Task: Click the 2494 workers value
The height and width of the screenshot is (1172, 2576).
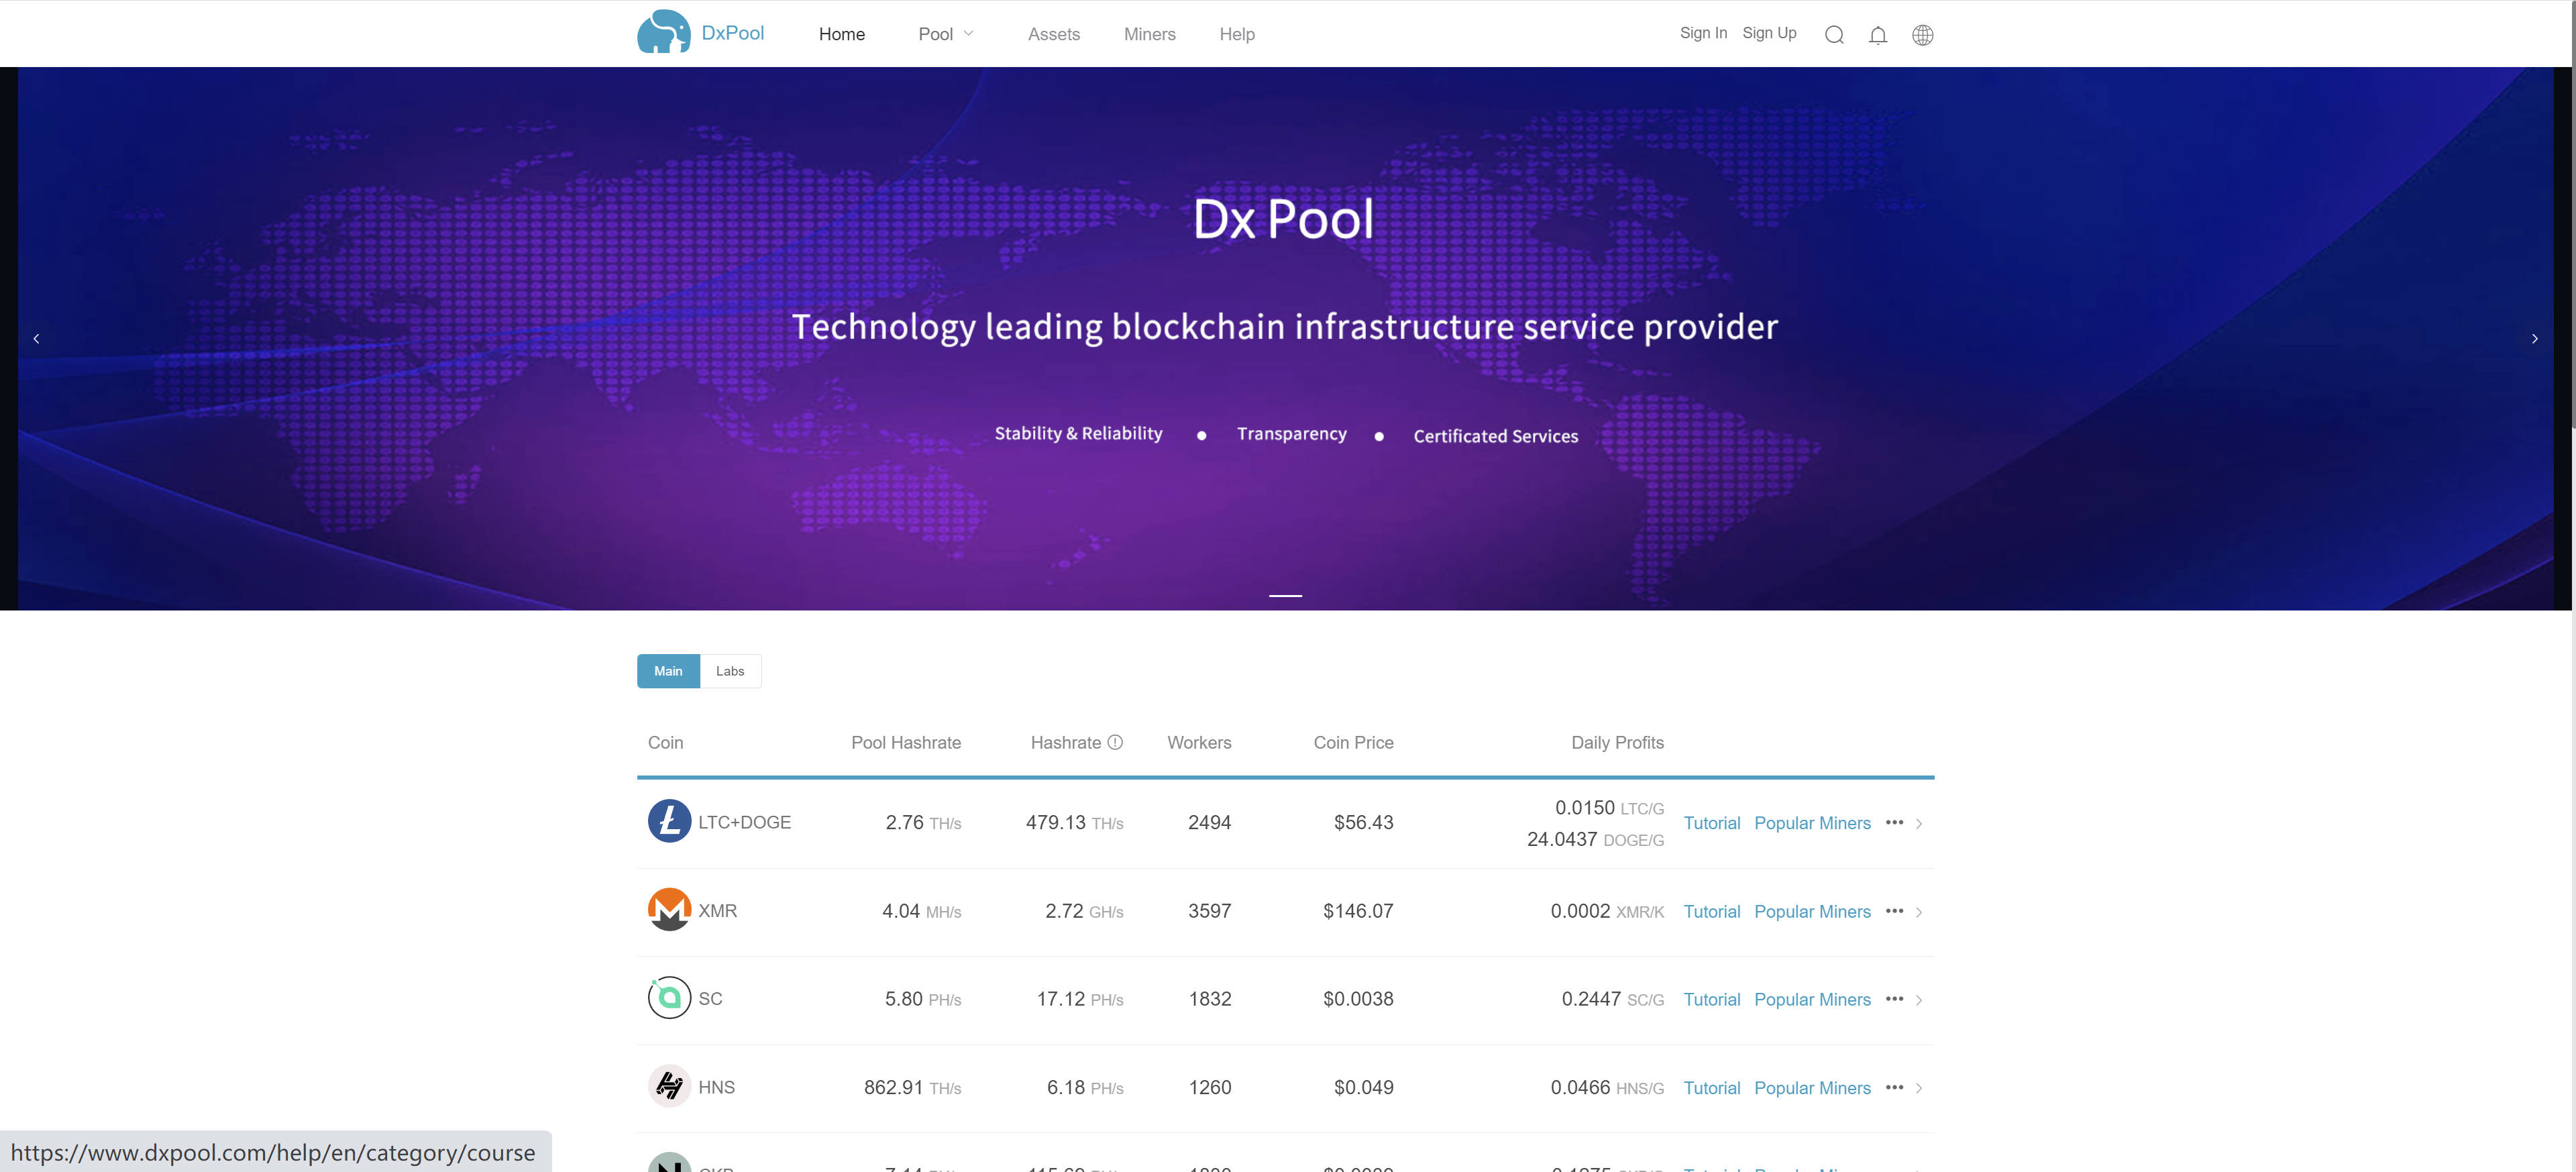Action: [1209, 822]
